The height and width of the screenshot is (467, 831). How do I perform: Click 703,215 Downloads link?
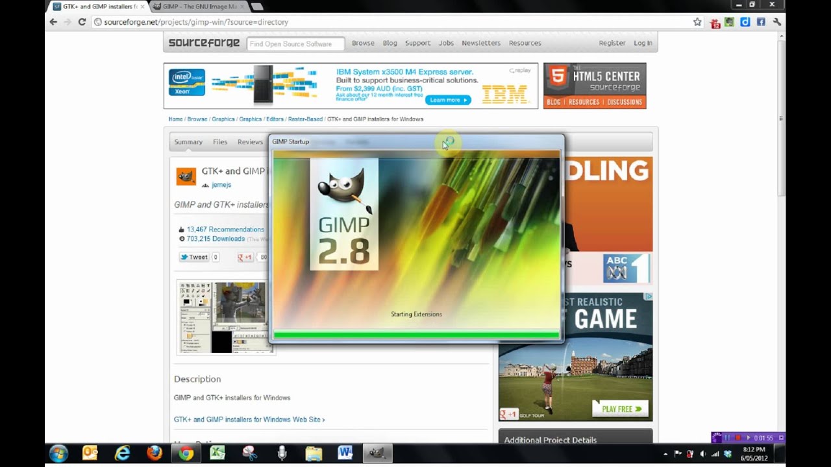click(x=216, y=239)
